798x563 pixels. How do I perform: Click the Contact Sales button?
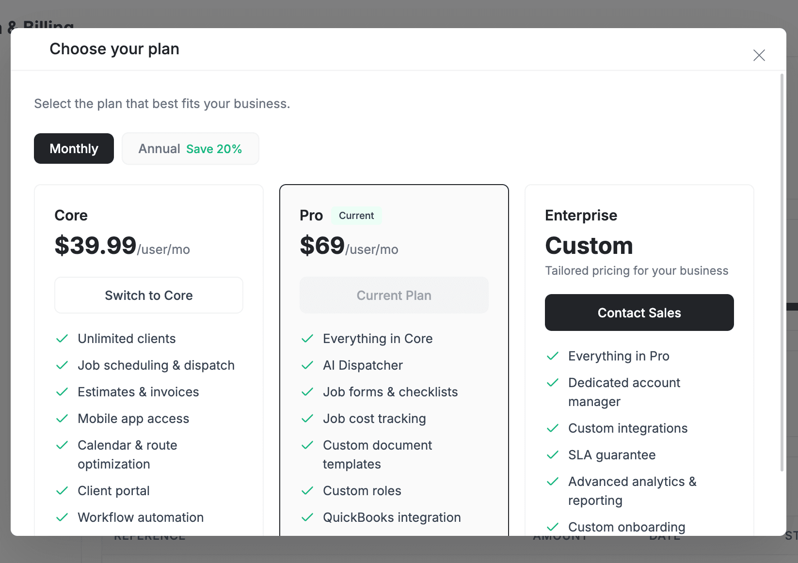pyautogui.click(x=639, y=313)
